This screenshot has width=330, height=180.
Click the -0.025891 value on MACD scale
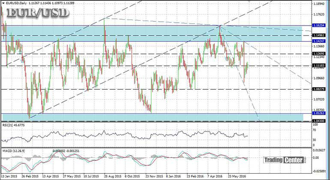pyautogui.click(x=319, y=172)
